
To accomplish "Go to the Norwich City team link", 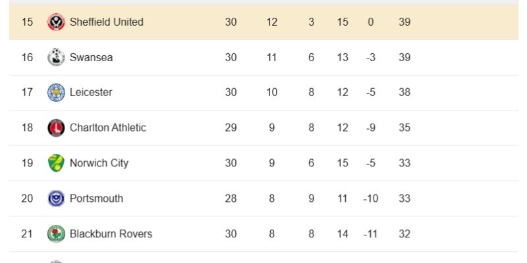I will coord(99,163).
